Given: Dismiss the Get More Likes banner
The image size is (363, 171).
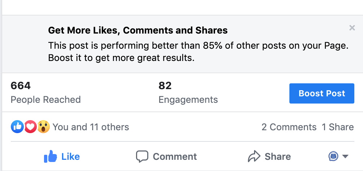Looking at the screenshot, I should [352, 28].
